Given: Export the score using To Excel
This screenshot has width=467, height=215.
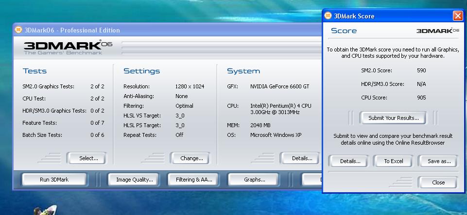Looking at the screenshot, I should tap(393, 161).
